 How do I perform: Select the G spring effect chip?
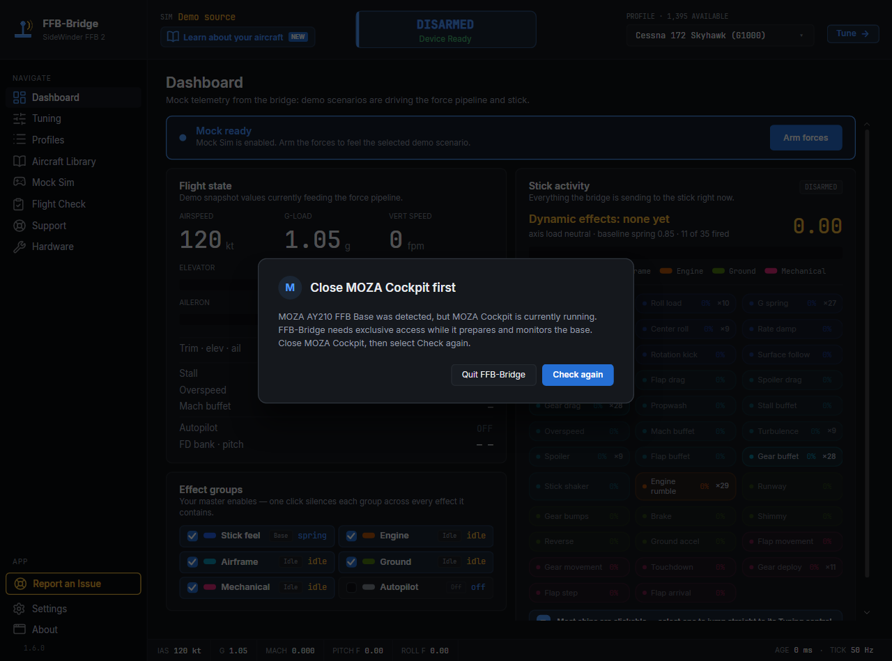click(x=792, y=304)
